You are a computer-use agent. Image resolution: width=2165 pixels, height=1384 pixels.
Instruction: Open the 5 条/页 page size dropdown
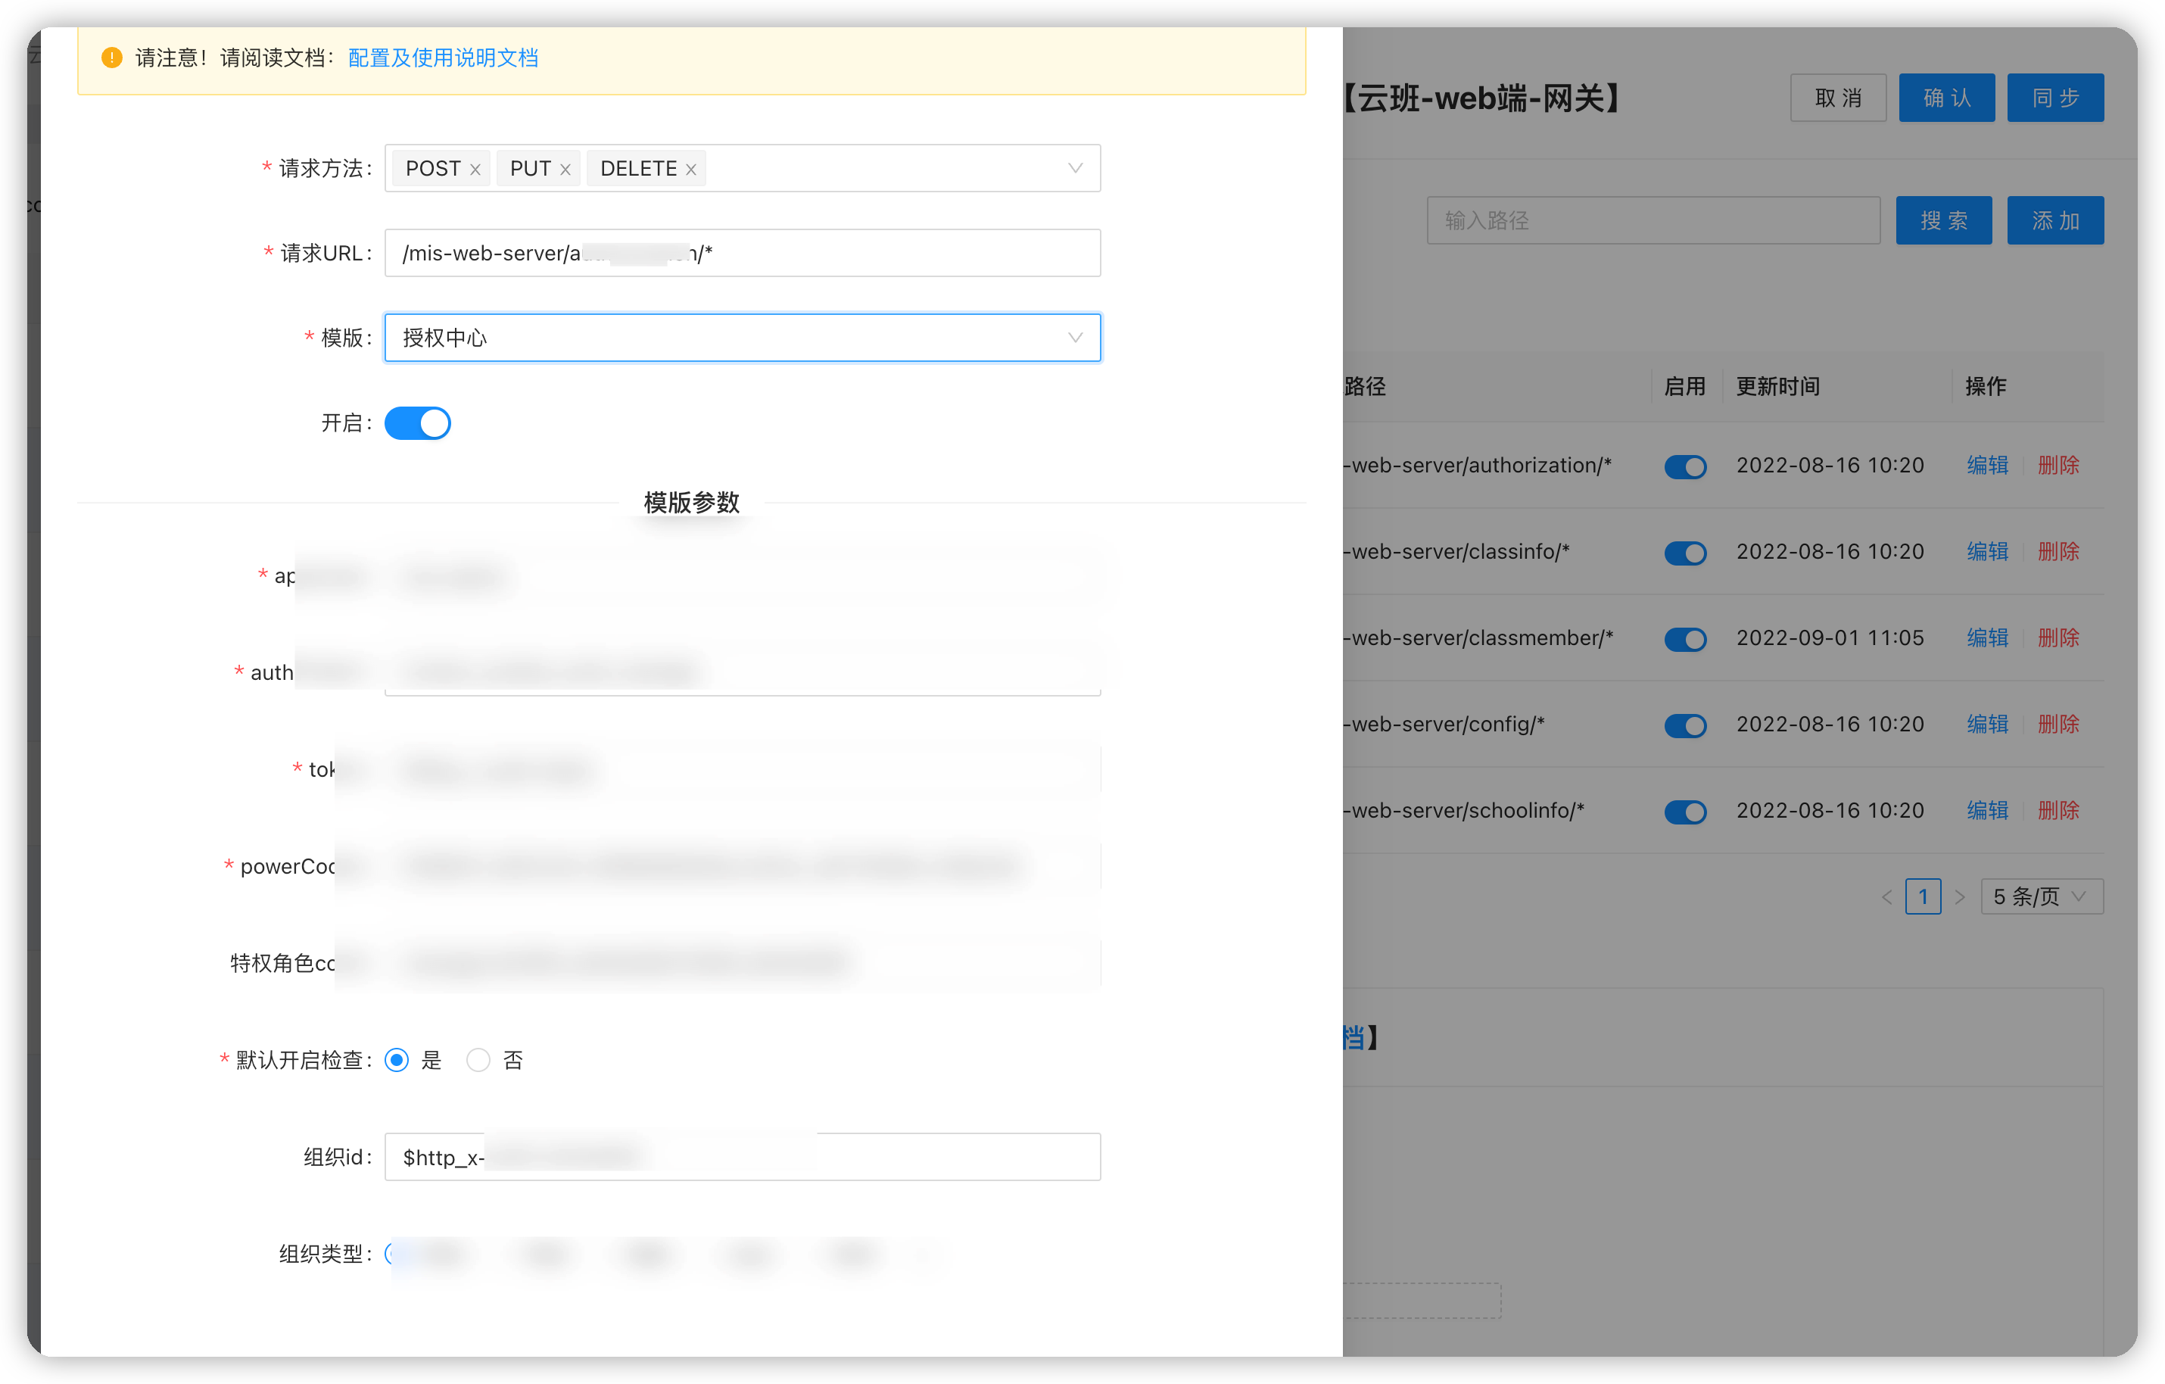coord(2042,896)
